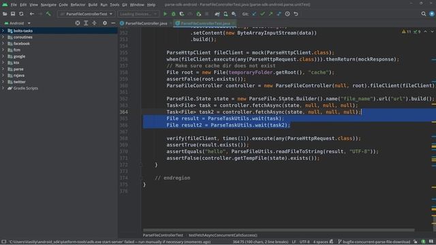Image resolution: width=436 pixels, height=245 pixels.
Task: Build project with the hammer icon
Action: tap(48, 14)
